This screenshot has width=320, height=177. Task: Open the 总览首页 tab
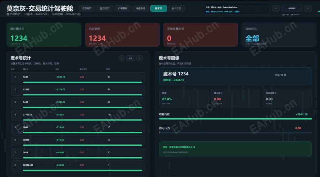tap(87, 8)
